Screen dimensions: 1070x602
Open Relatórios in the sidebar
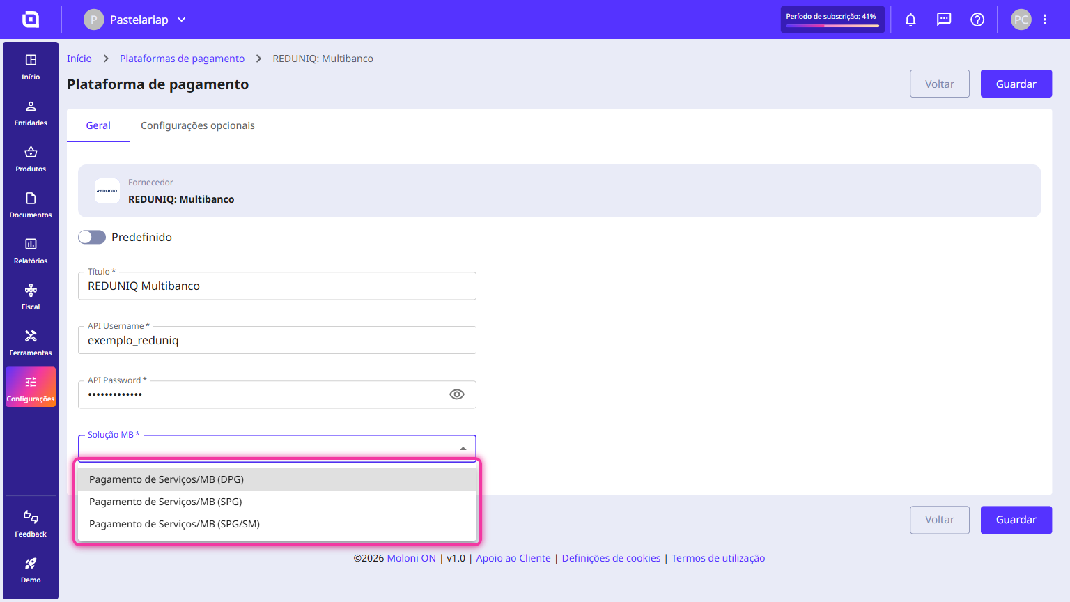pos(31,252)
